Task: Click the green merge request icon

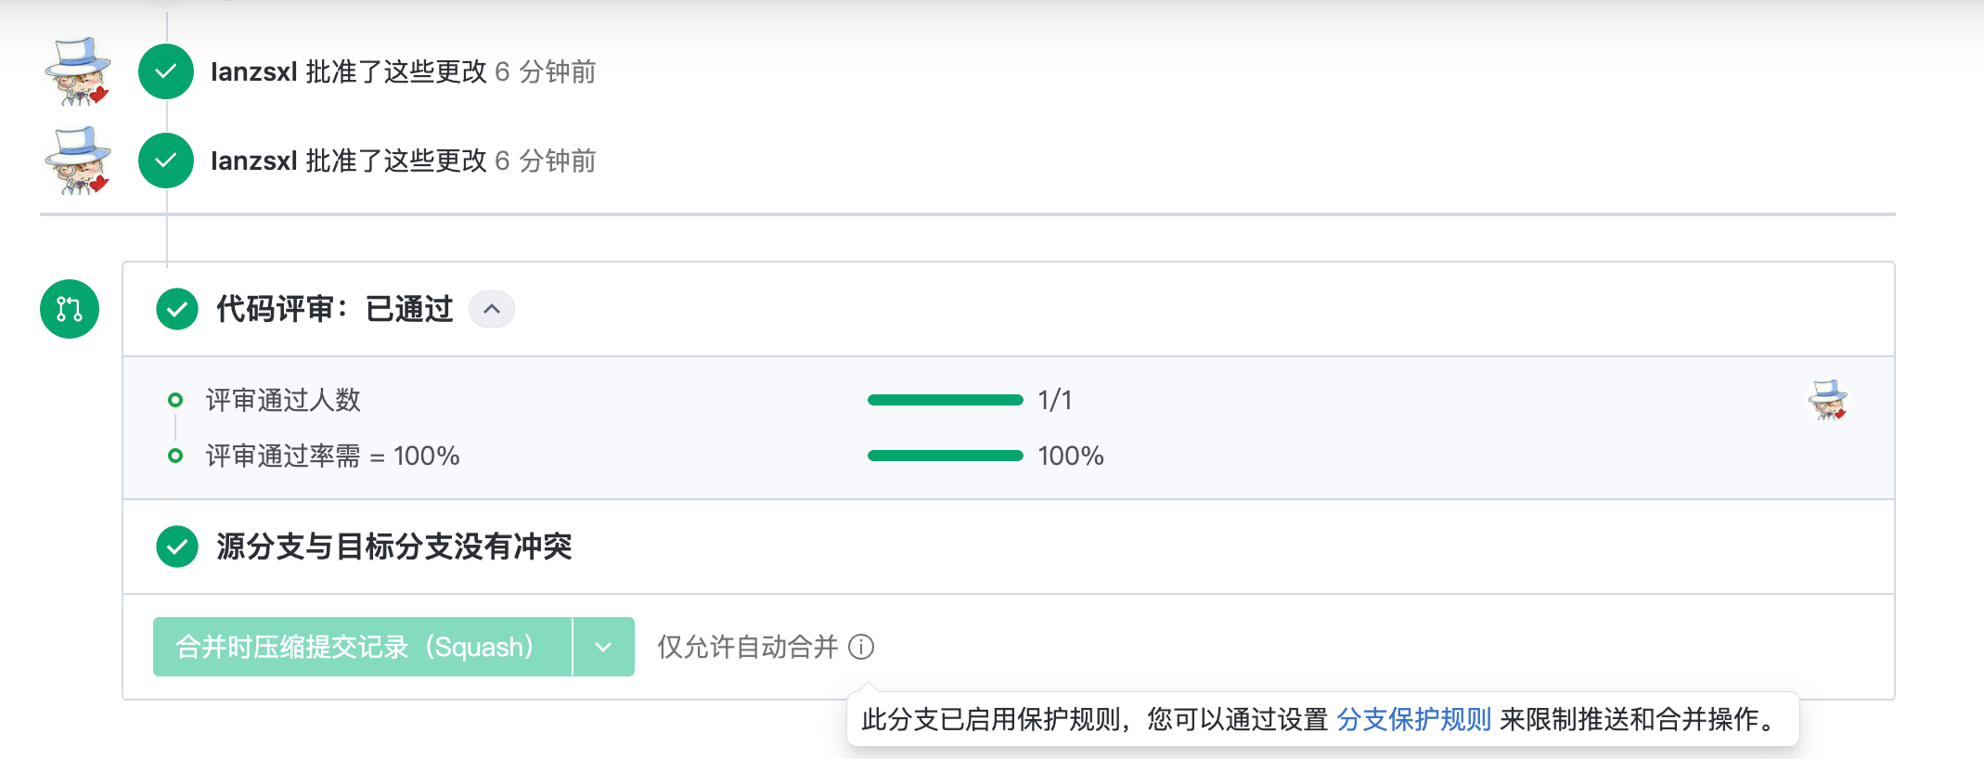Action: pos(70,309)
